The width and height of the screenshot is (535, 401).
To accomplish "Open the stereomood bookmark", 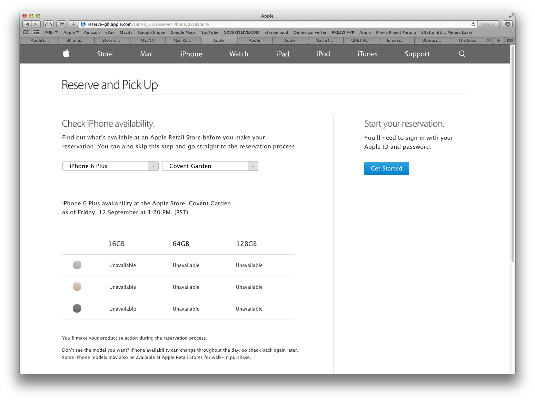I will coord(276,32).
